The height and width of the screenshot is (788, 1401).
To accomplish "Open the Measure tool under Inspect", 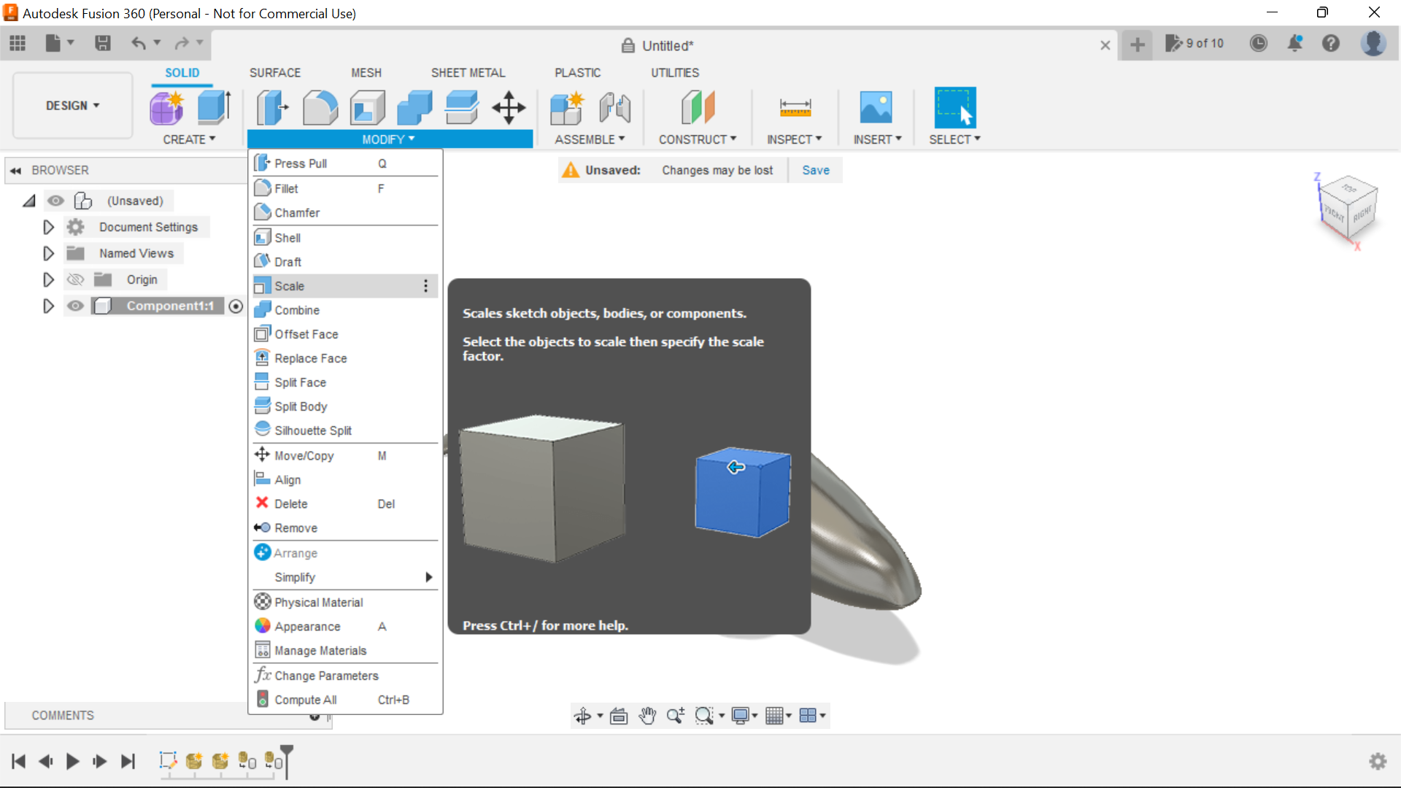I will point(795,107).
